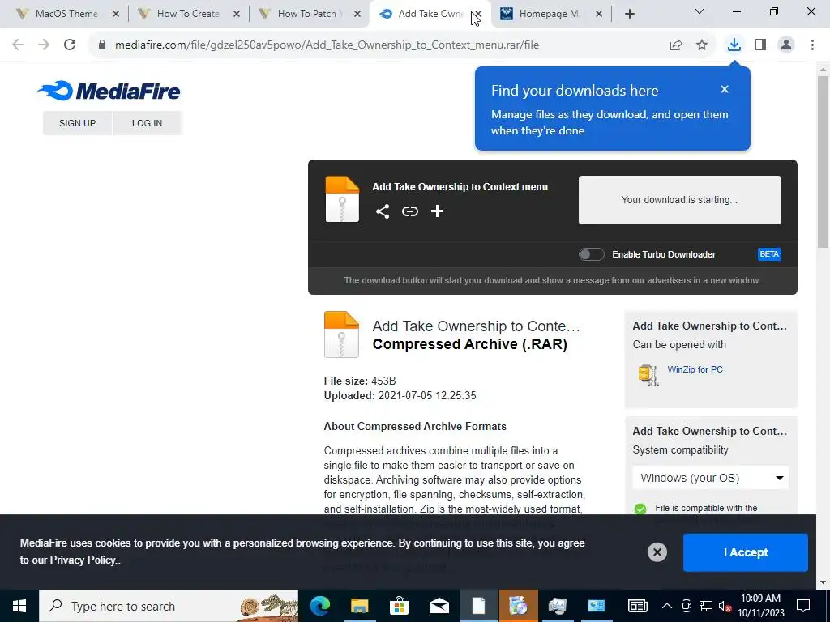The image size is (830, 622).
Task: Go forward with the forward arrow
Action: pyautogui.click(x=44, y=45)
